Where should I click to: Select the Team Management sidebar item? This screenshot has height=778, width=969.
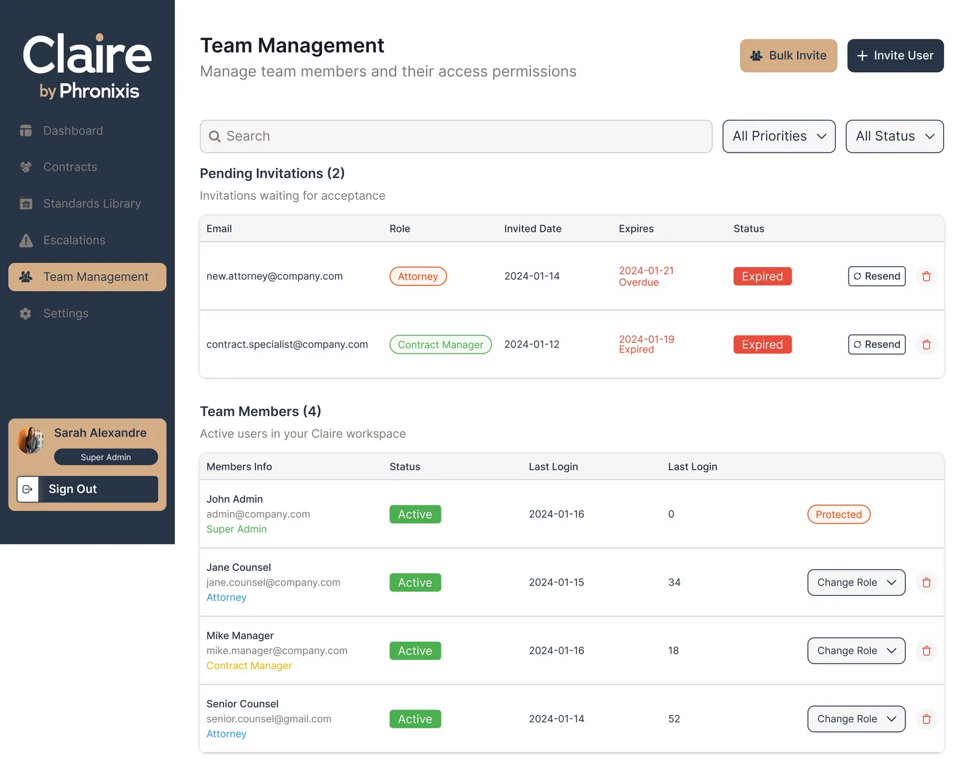tap(87, 277)
